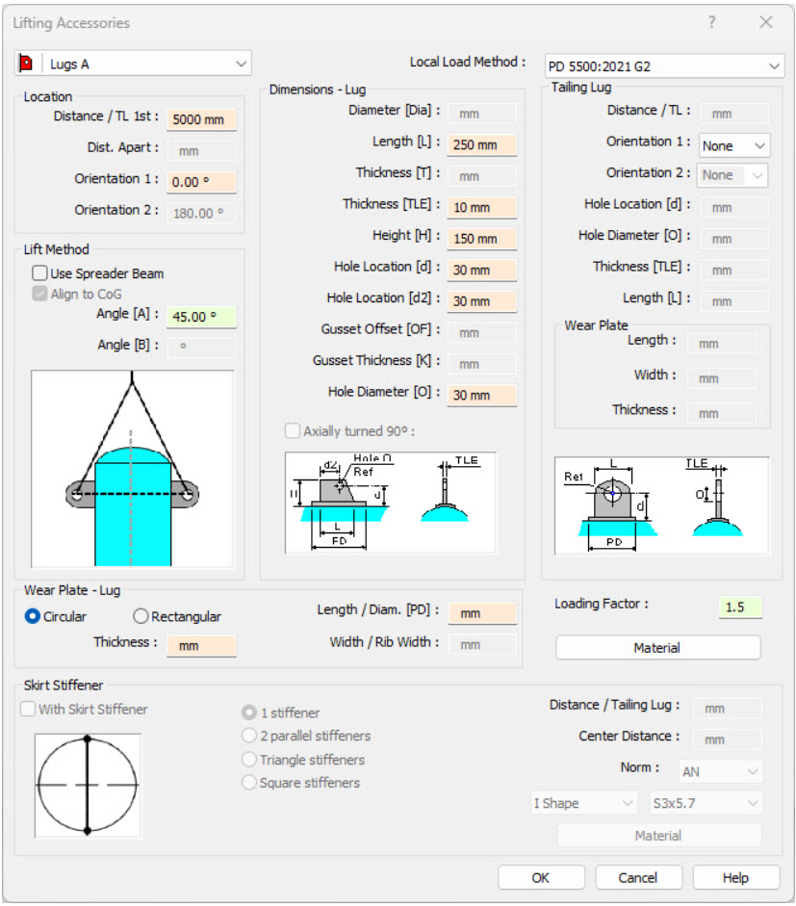Click the question mark help icon in title bar

tap(711, 22)
